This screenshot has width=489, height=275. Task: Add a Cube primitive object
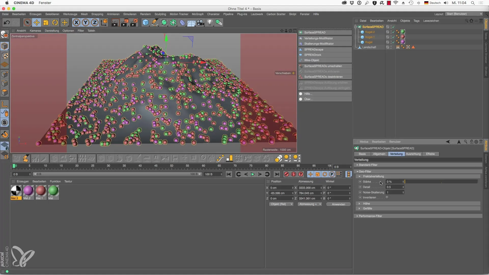point(145,23)
